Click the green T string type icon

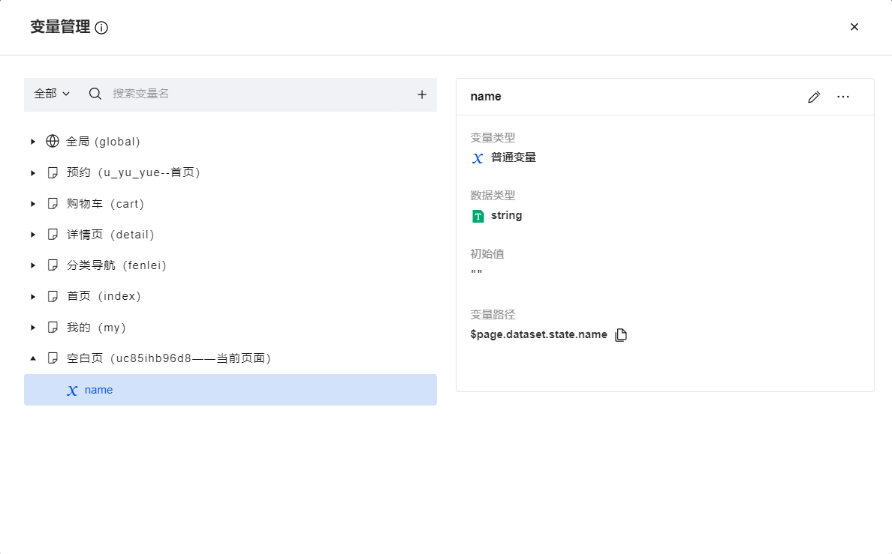478,215
